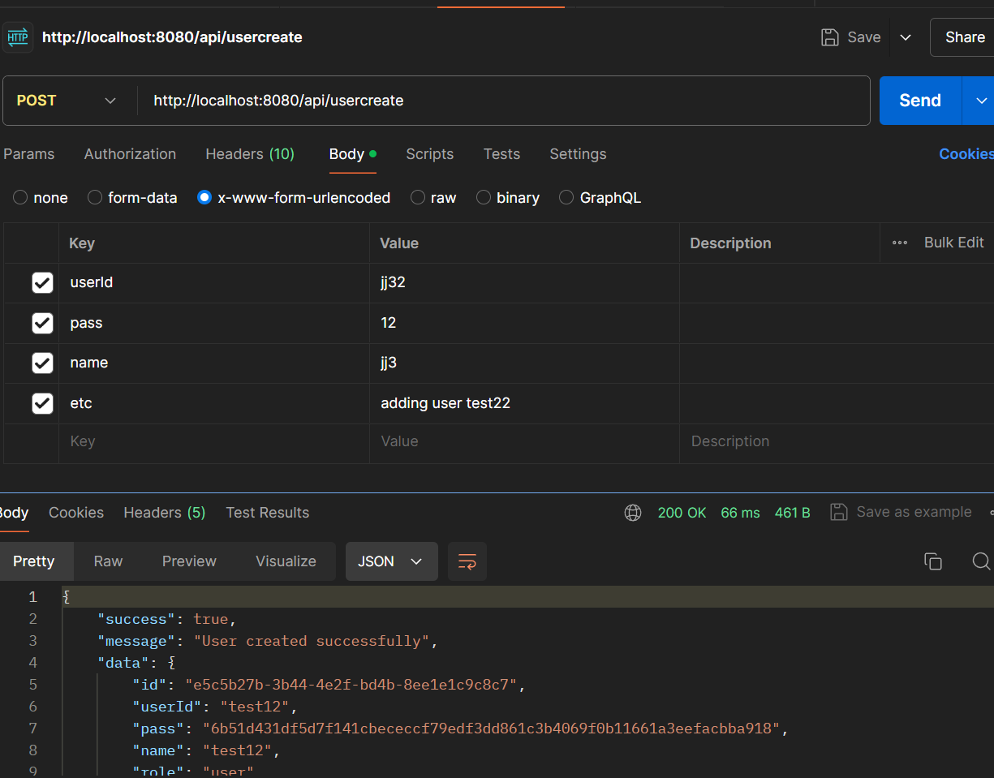Click the three-dots column options icon

pyautogui.click(x=900, y=243)
